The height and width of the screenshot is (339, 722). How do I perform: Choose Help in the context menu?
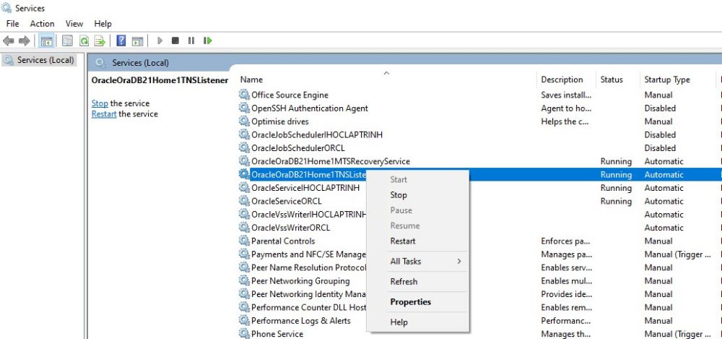[417, 322]
